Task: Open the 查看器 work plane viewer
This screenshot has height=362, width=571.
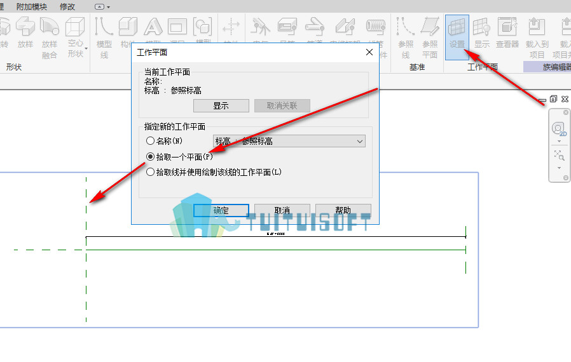Action: tap(507, 33)
